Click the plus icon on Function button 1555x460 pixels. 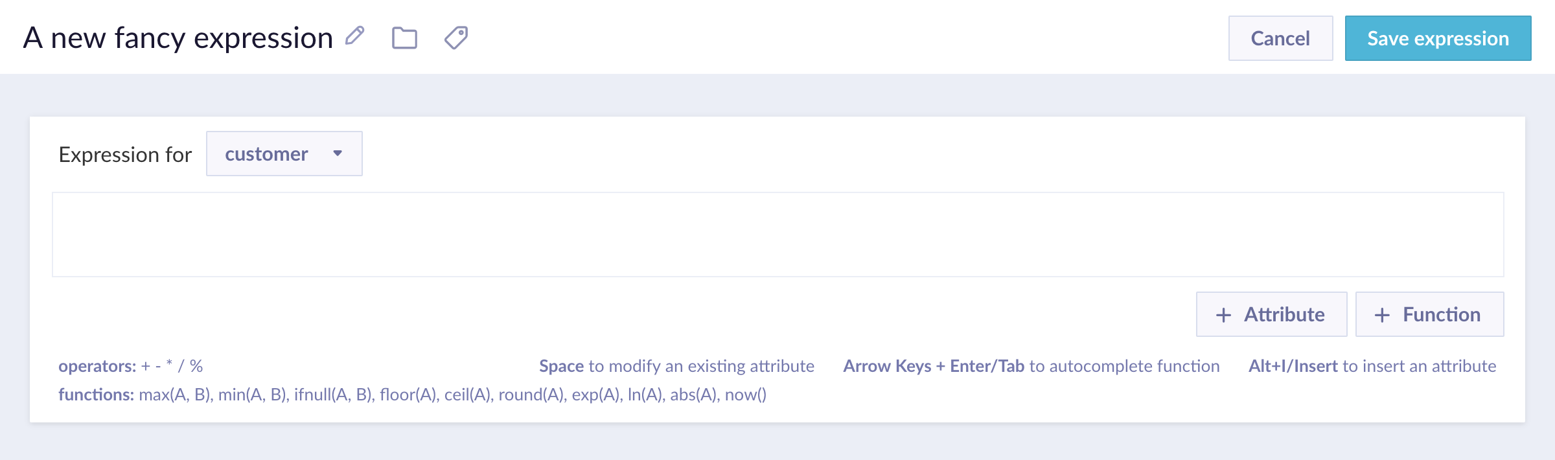point(1382,315)
